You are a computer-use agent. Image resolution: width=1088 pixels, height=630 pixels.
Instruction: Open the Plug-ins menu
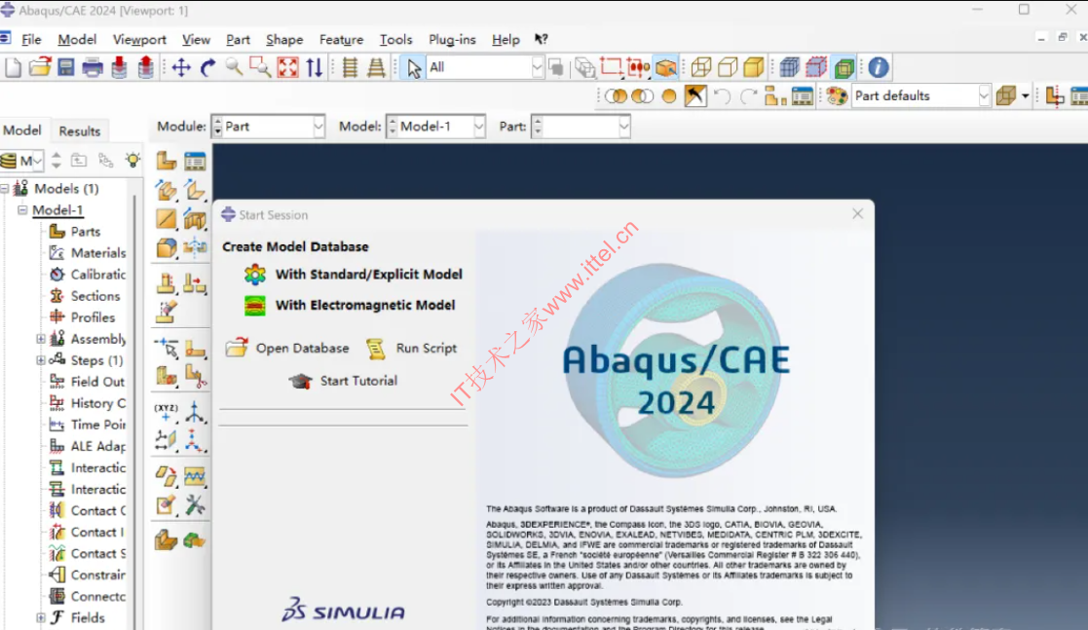click(452, 40)
